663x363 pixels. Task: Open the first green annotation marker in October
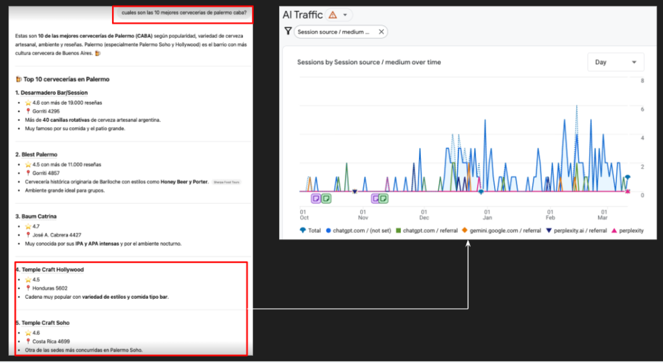(326, 198)
